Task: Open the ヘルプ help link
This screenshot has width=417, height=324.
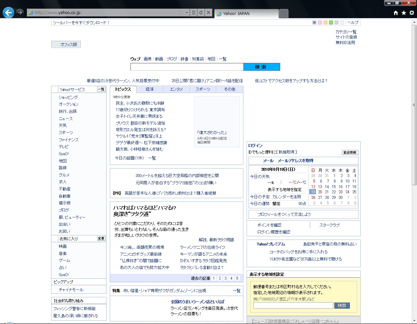Action: tap(353, 22)
